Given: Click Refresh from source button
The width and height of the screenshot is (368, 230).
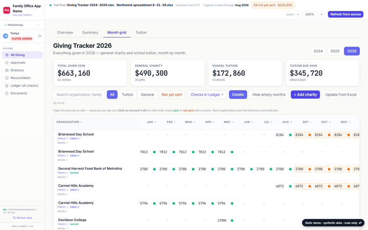Looking at the screenshot, I should pyautogui.click(x=346, y=14).
